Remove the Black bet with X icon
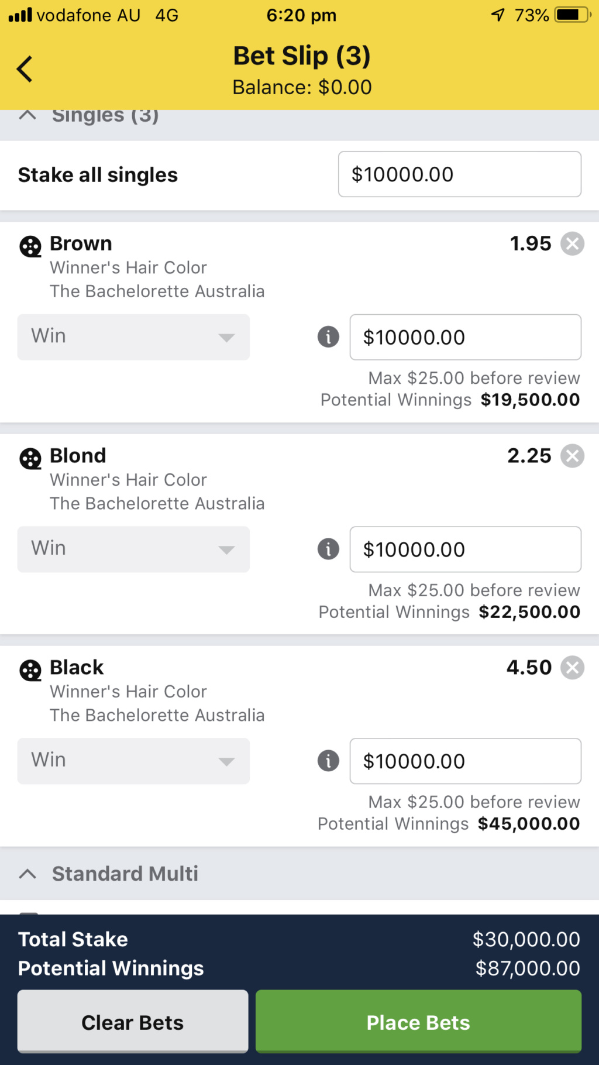Viewport: 599px width, 1065px height. coord(572,668)
